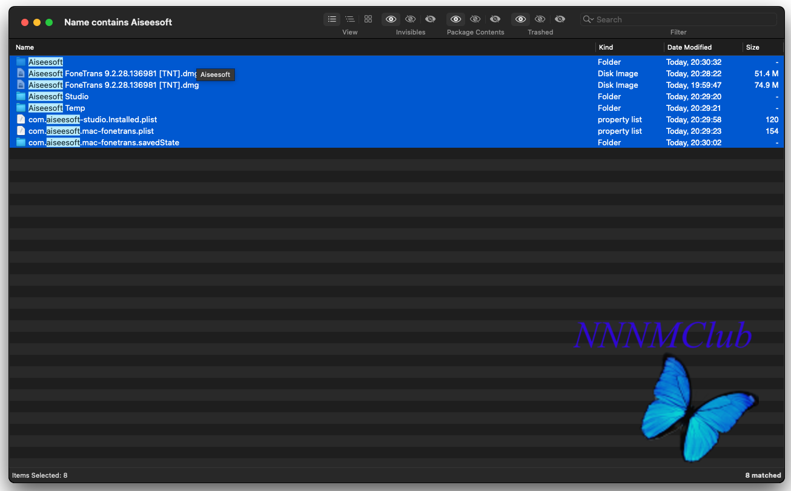Image resolution: width=791 pixels, height=491 pixels.
Task: Click the folder icon beside Aiseesoft Studio
Action: [21, 96]
